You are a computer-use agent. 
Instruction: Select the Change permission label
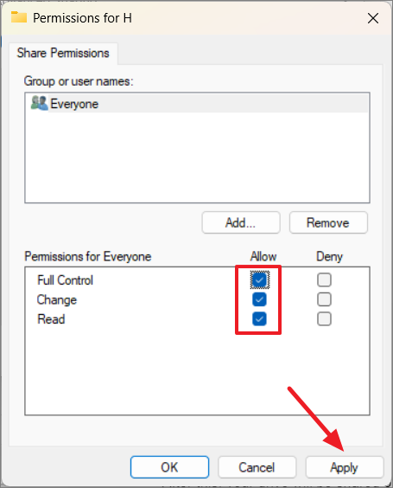57,299
